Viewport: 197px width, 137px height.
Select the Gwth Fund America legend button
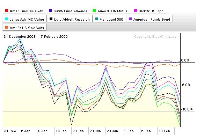click(x=68, y=10)
